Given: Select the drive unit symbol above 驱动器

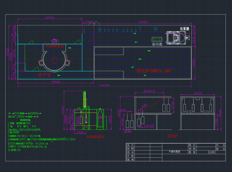Looking at the screenshot, I should point(157,40).
